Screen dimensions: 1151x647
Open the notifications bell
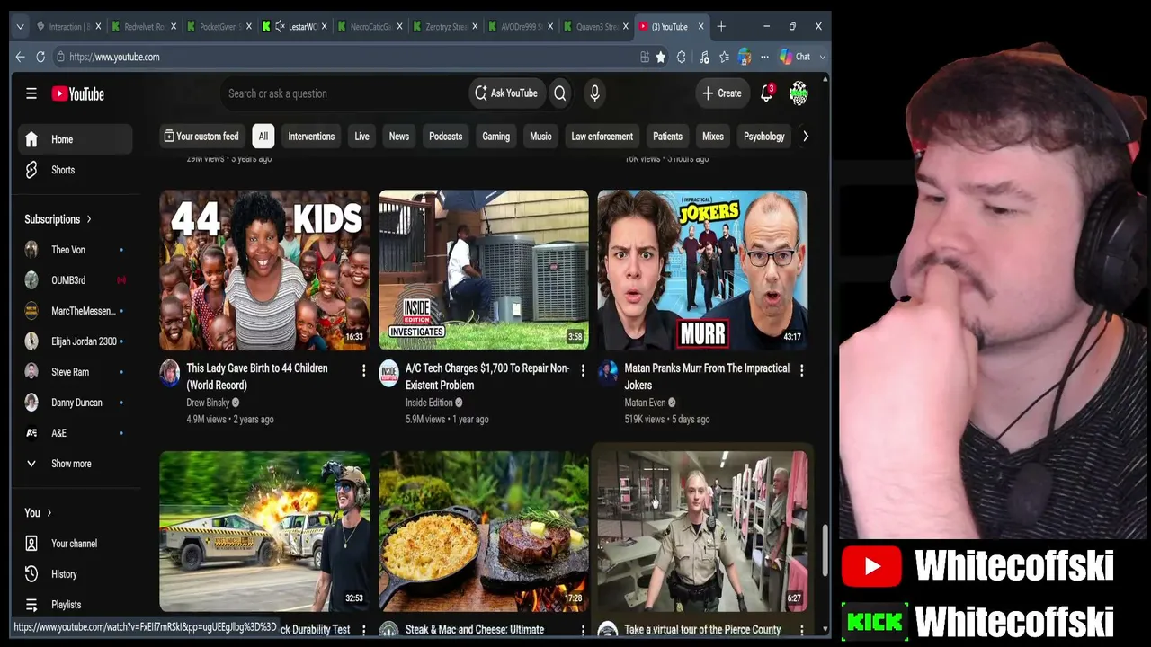coord(766,93)
